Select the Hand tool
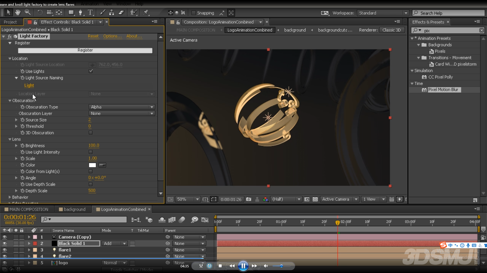The image size is (487, 273). [18, 12]
